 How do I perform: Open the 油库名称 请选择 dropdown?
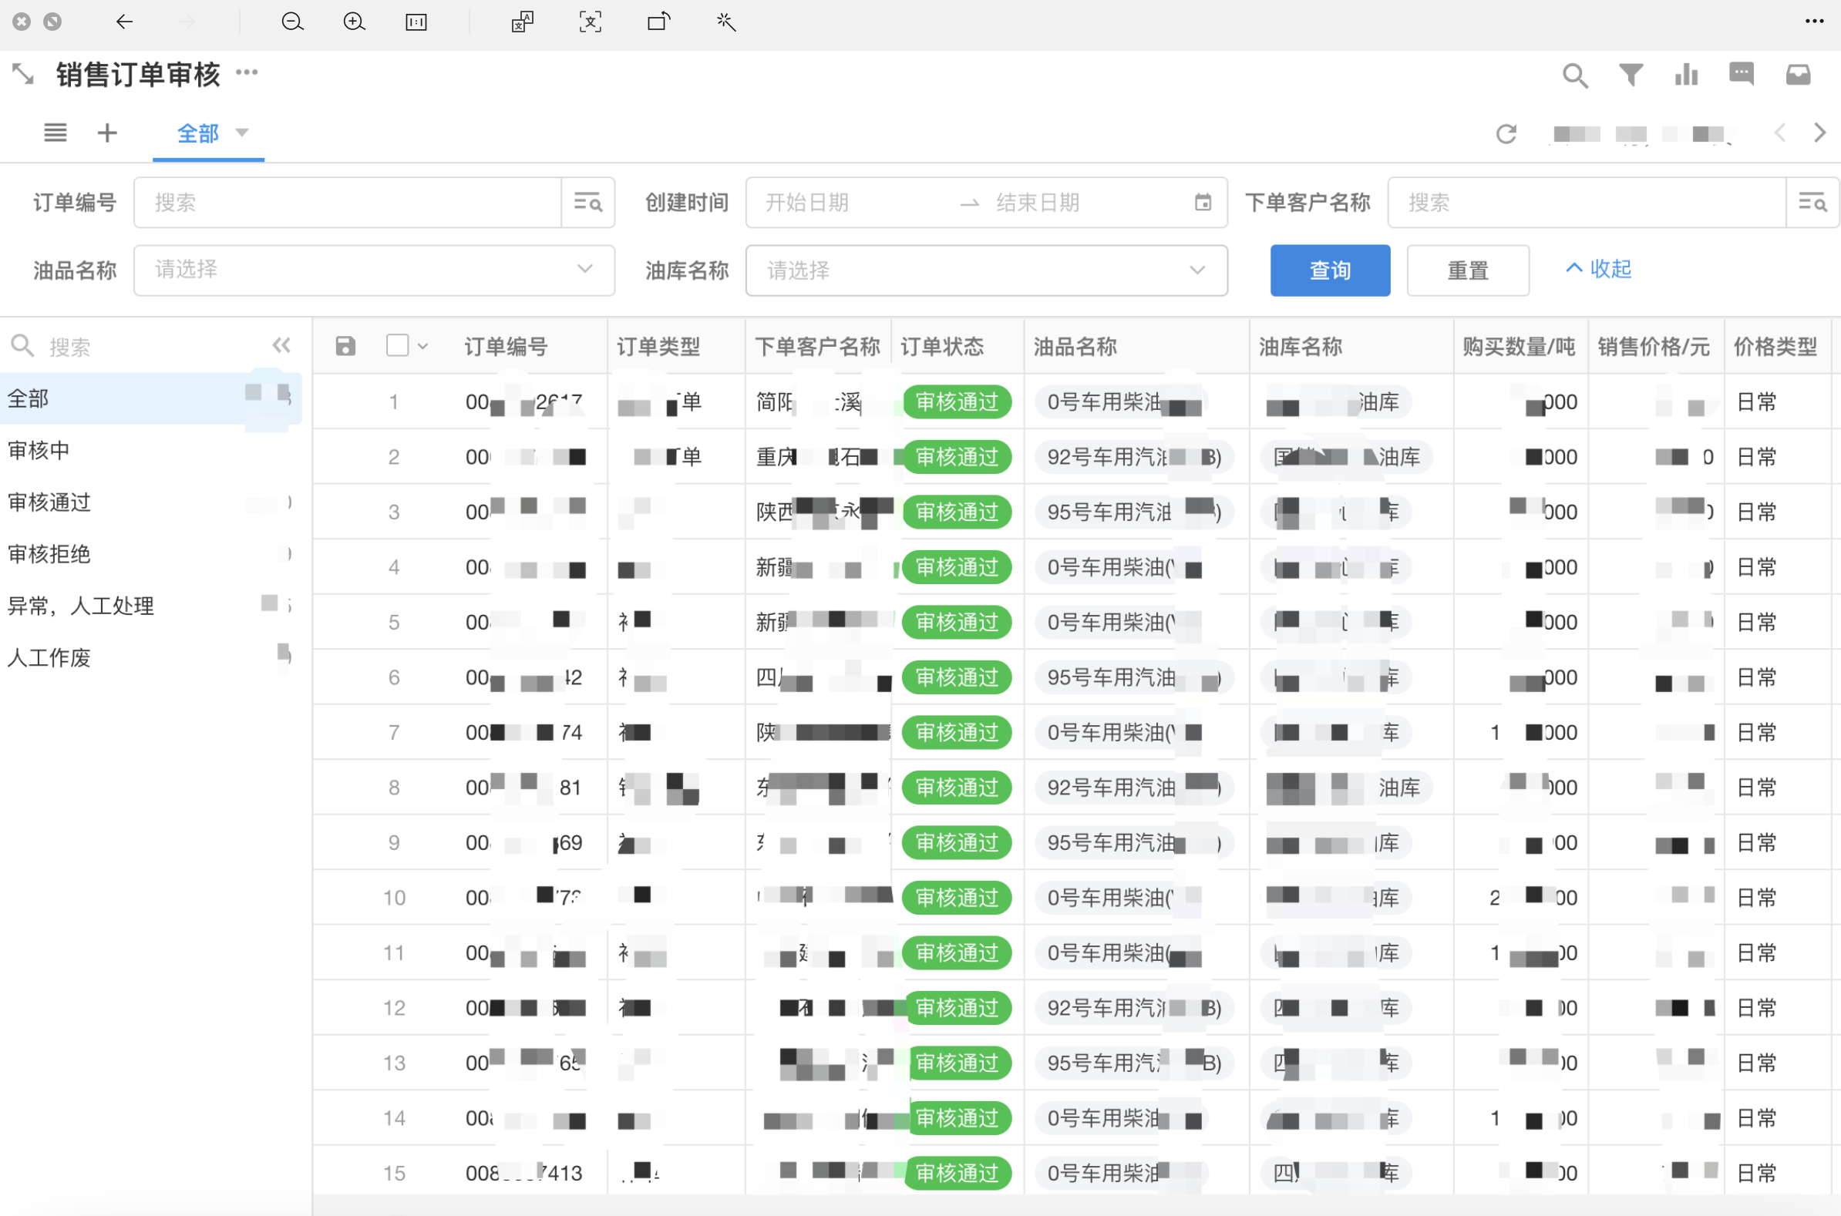pyautogui.click(x=986, y=270)
